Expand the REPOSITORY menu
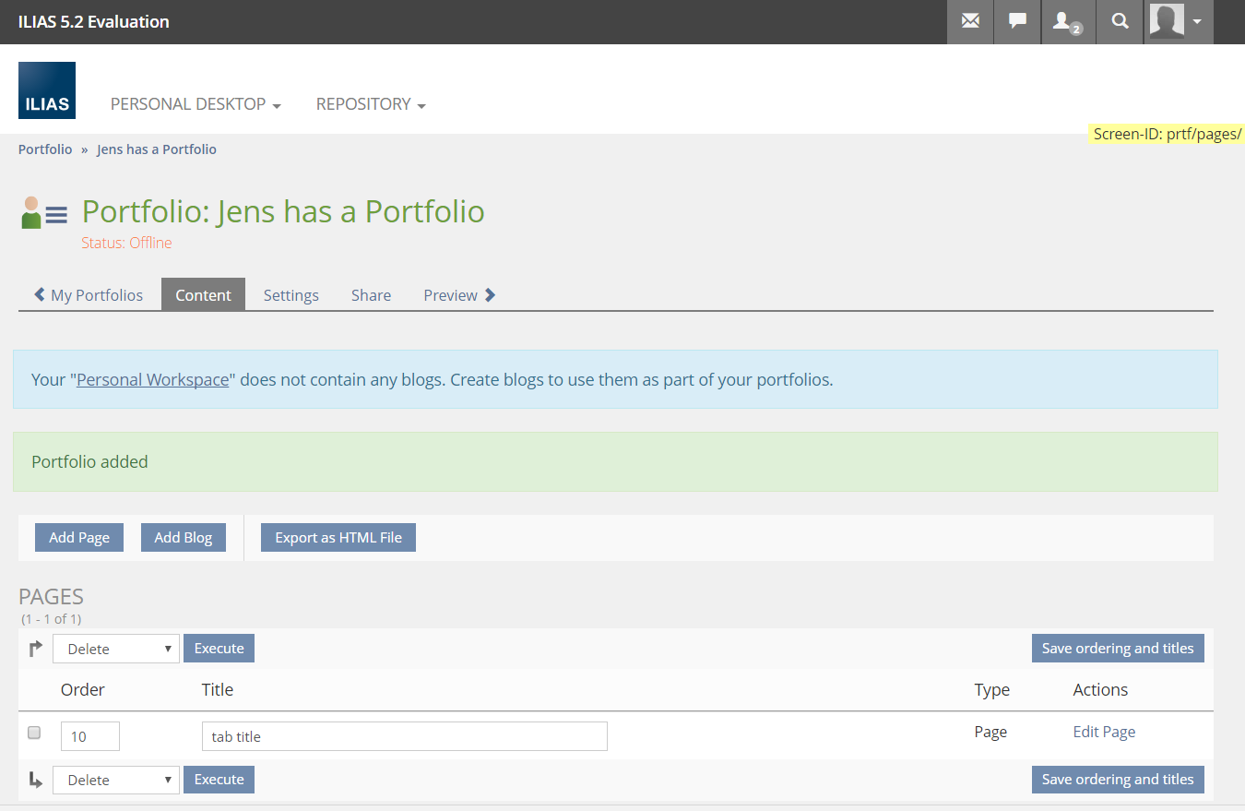Screen dimensions: 1245x811 click(371, 104)
